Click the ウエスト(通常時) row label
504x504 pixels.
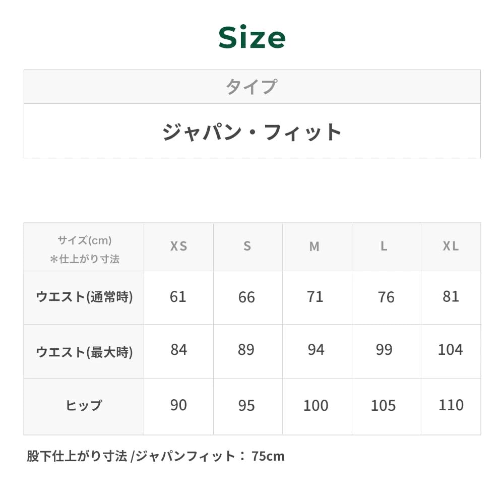(84, 297)
